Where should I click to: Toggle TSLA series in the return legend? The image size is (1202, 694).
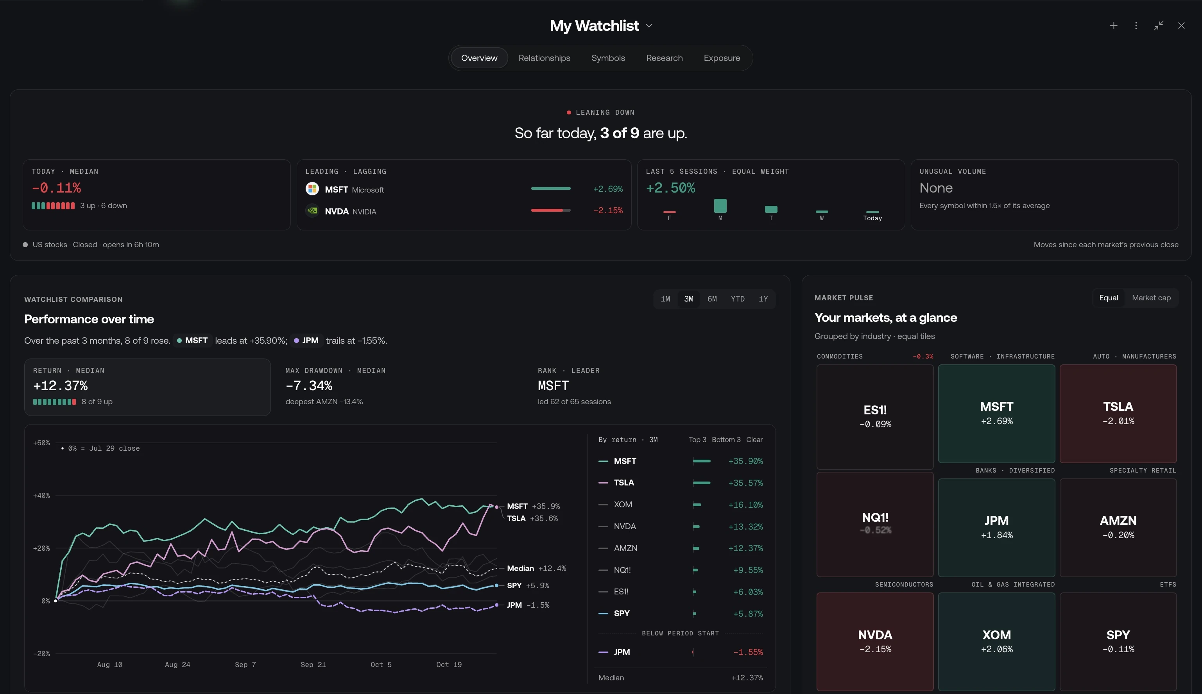pyautogui.click(x=681, y=483)
